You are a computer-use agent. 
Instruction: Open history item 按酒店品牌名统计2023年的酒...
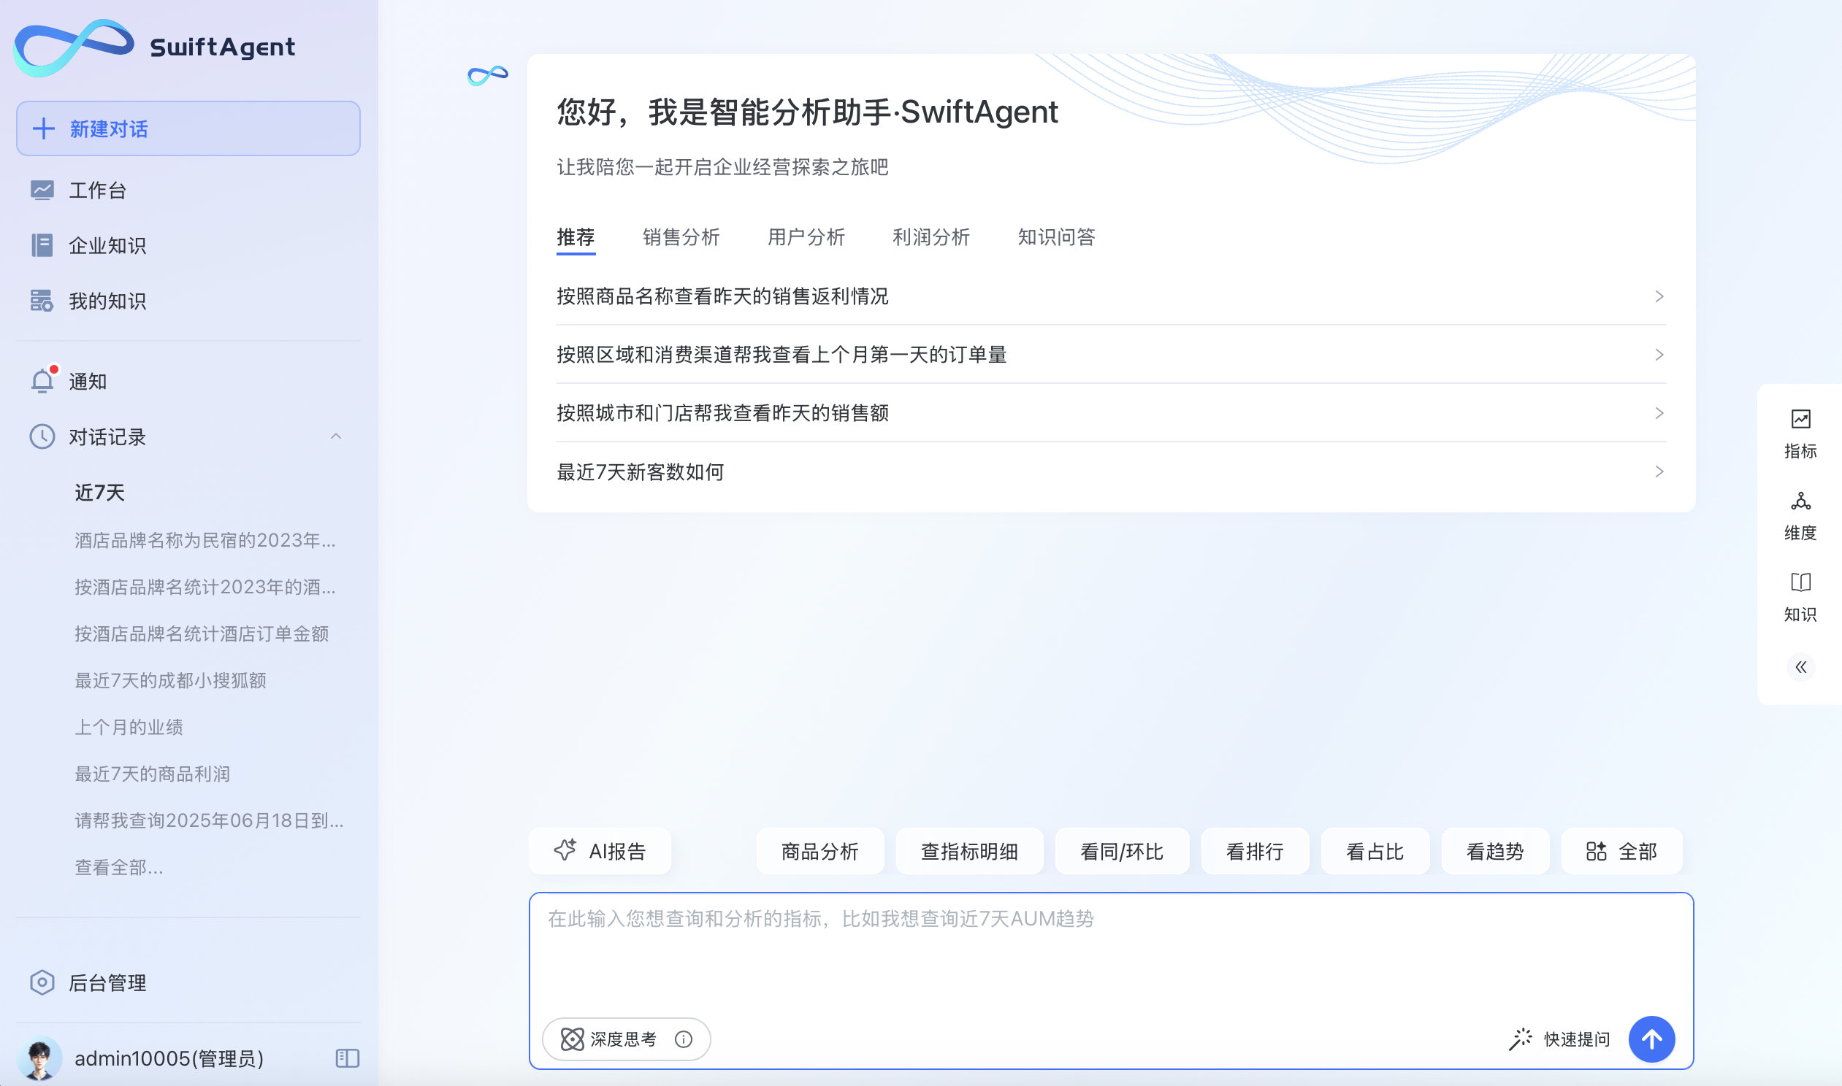pos(205,587)
